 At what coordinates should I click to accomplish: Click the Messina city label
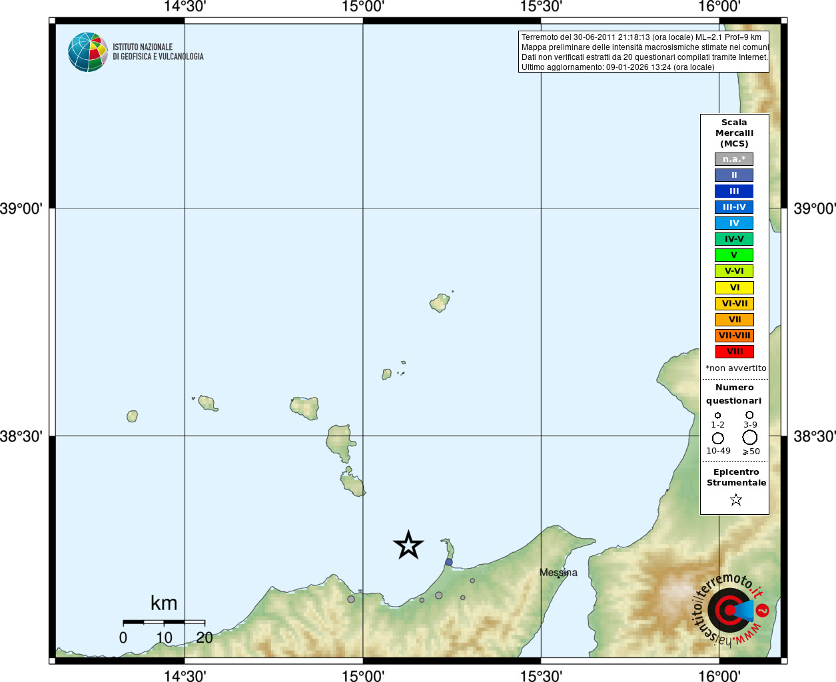(x=558, y=573)
